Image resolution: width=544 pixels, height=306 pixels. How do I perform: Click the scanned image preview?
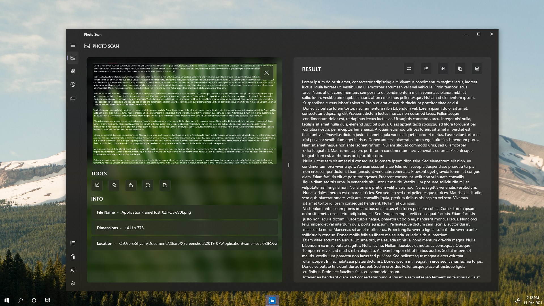(x=176, y=119)
